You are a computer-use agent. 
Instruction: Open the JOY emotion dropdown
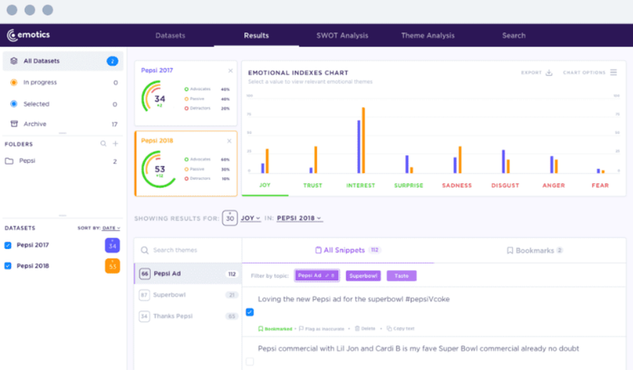pos(250,218)
